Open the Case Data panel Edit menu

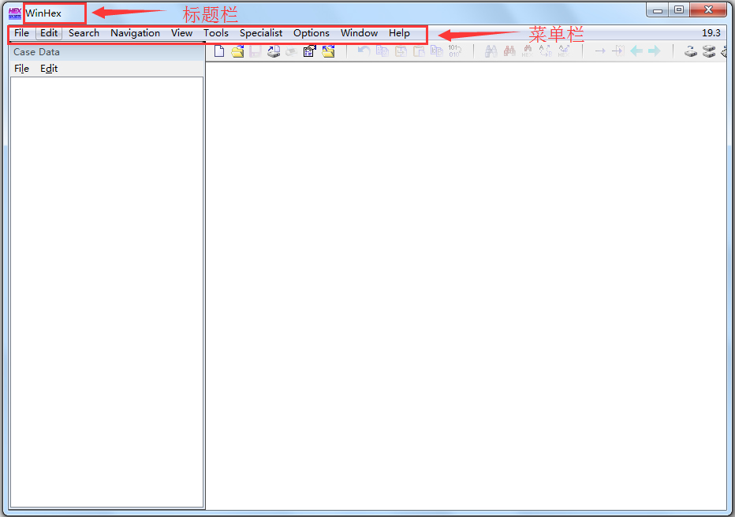(49, 69)
